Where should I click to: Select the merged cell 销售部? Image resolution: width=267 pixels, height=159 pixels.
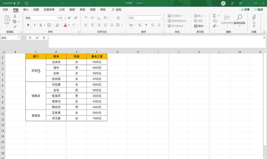(36, 96)
